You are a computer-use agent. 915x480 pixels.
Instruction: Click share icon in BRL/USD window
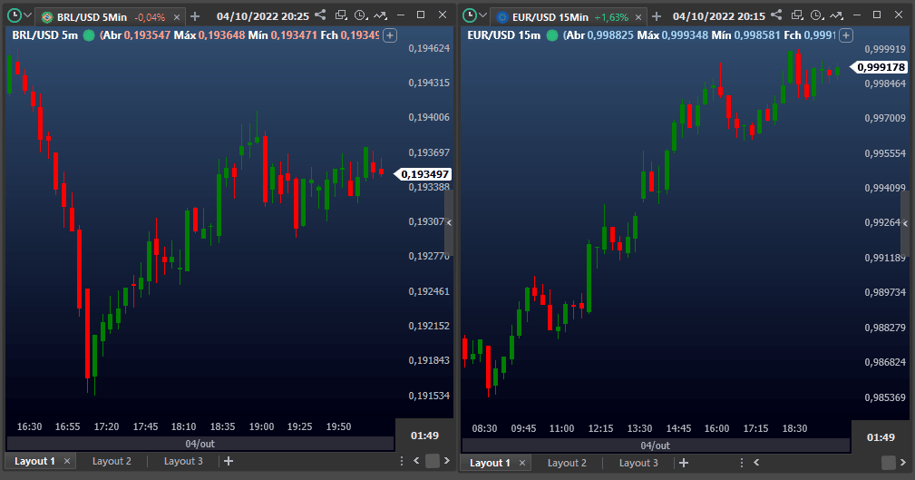coord(320,15)
